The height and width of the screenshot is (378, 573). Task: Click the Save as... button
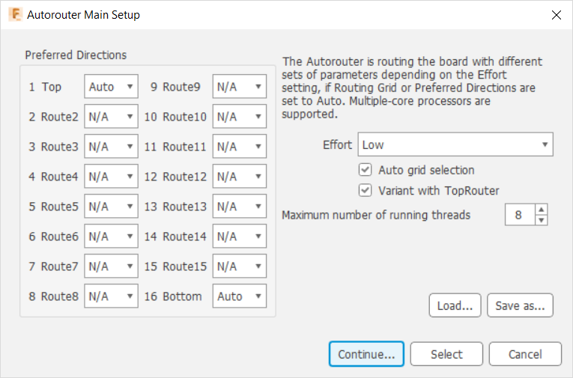click(x=520, y=305)
